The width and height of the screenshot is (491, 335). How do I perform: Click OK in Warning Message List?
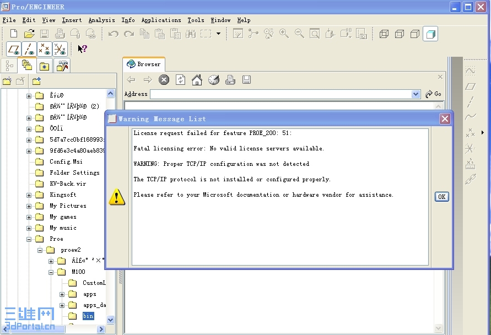pos(441,197)
